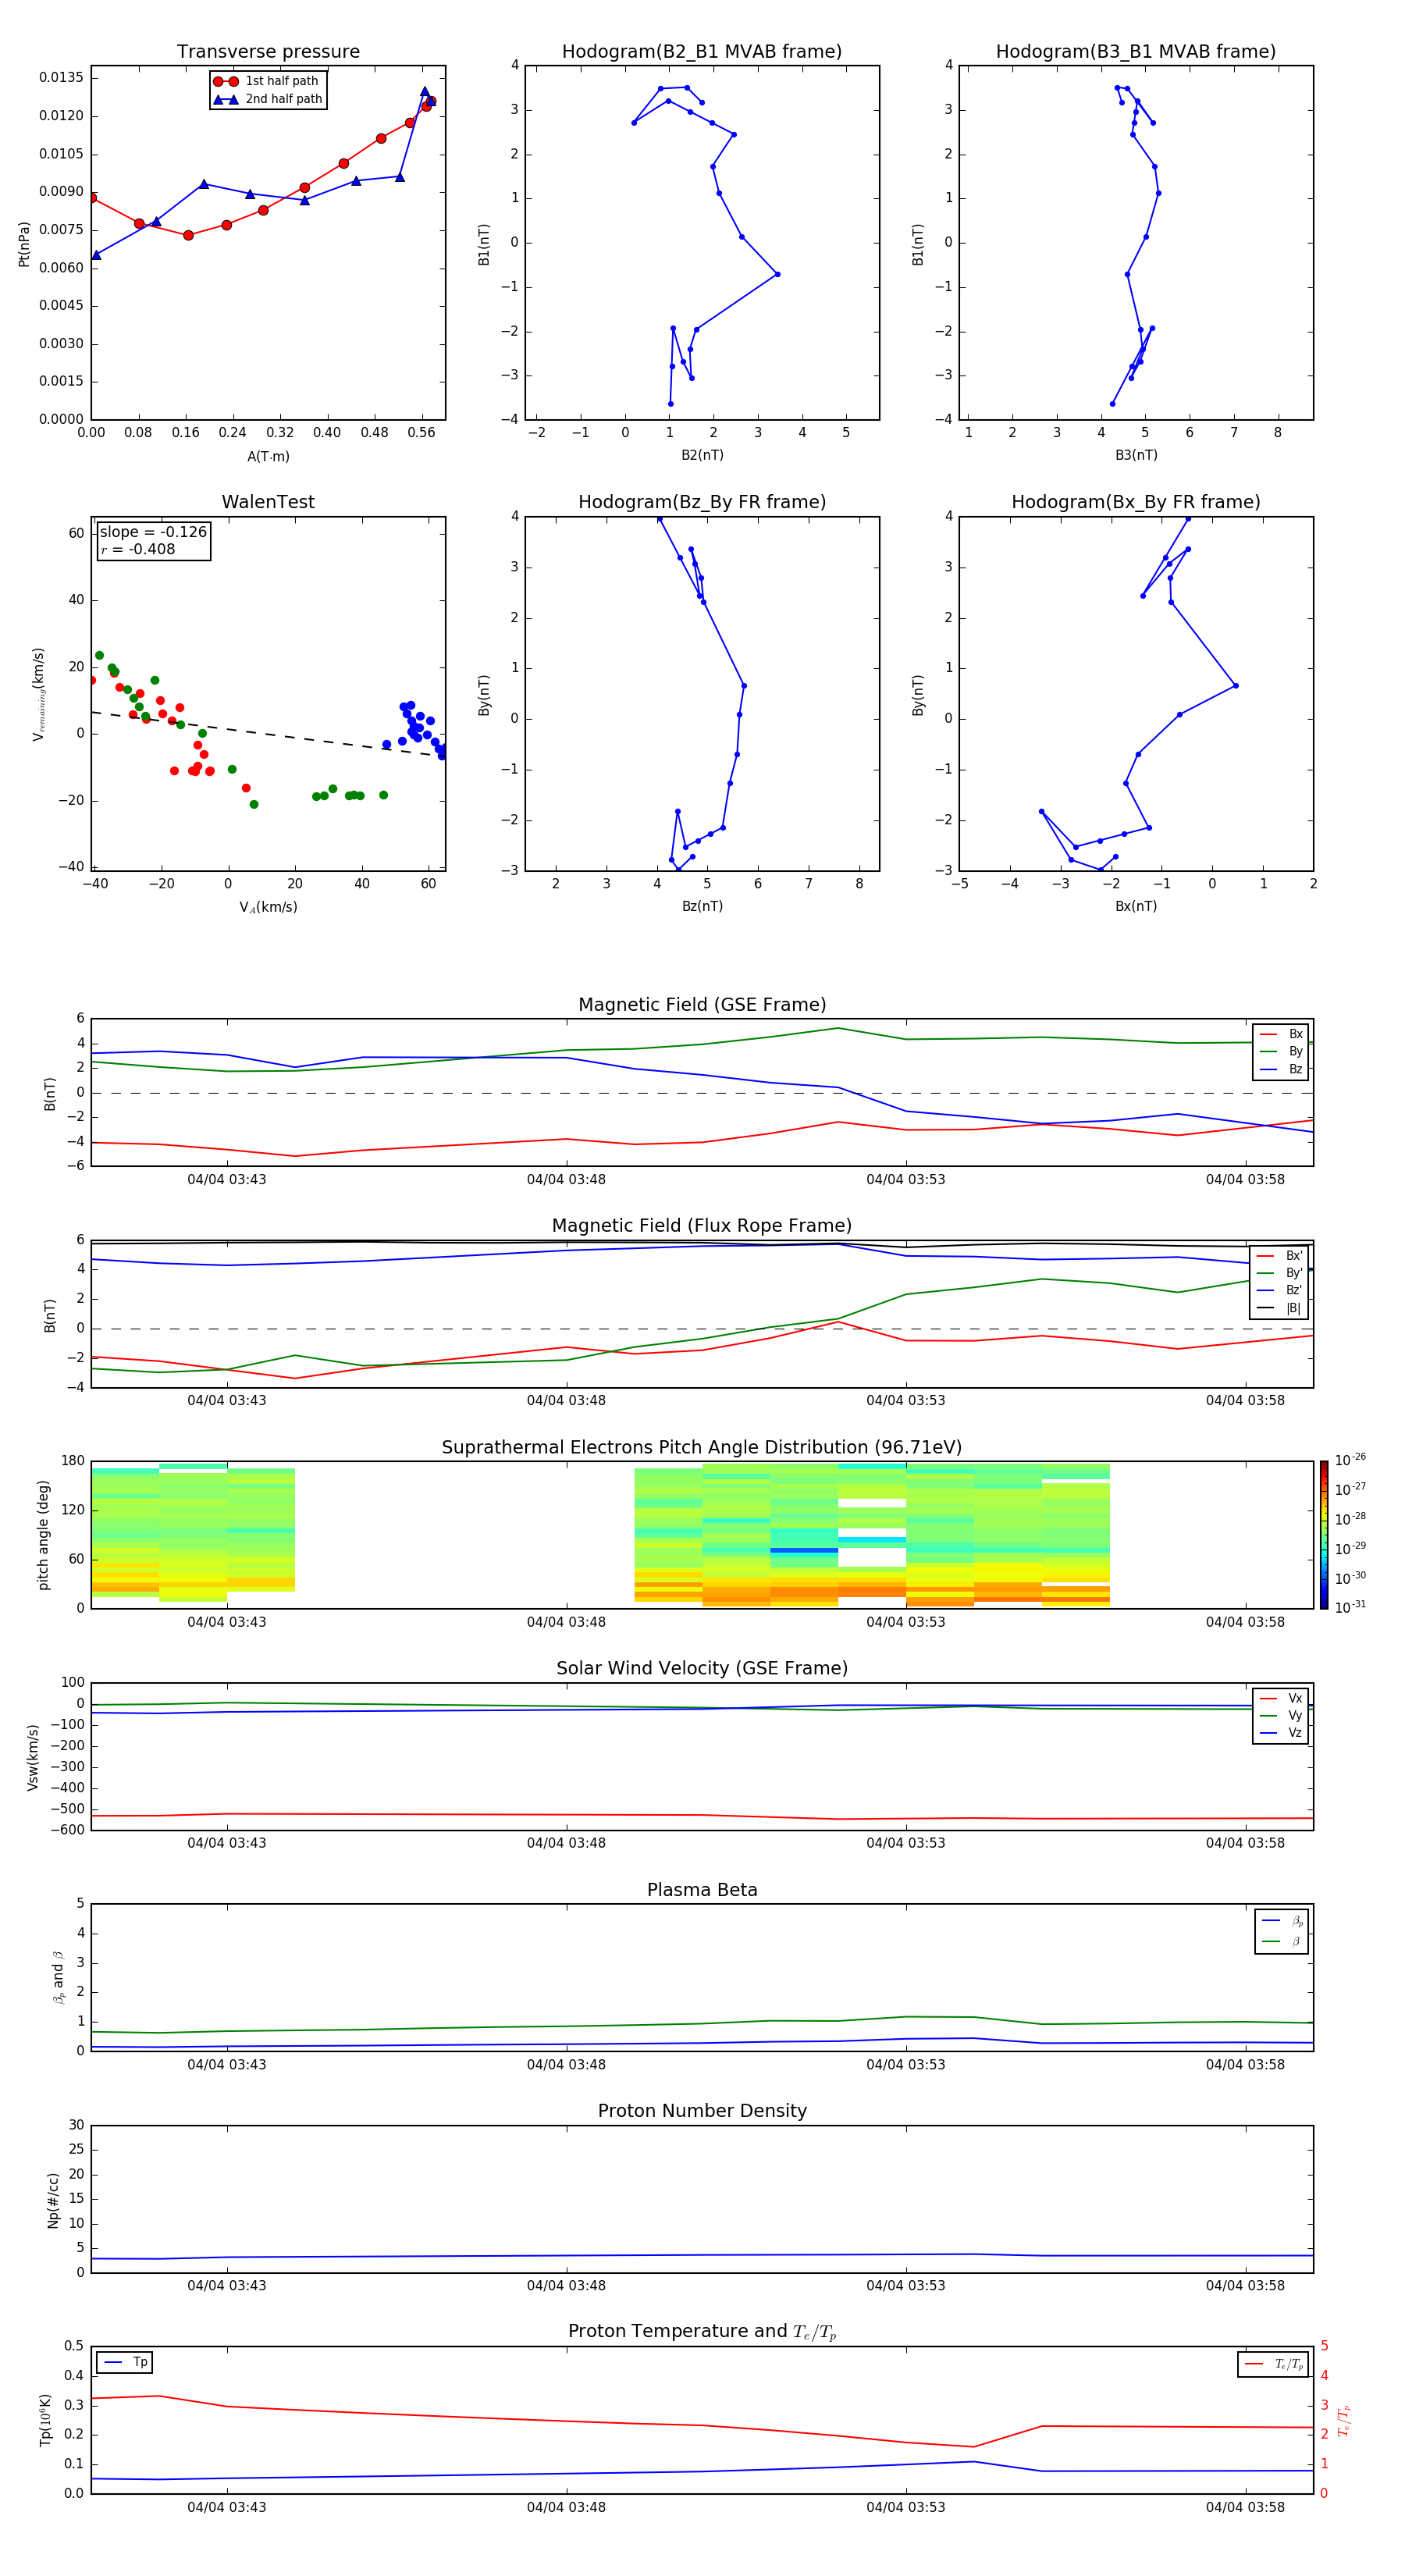This screenshot has height=2576, width=1405.
Task: Click the 'Np(#/cc)' axis label
Action: click(53, 2200)
